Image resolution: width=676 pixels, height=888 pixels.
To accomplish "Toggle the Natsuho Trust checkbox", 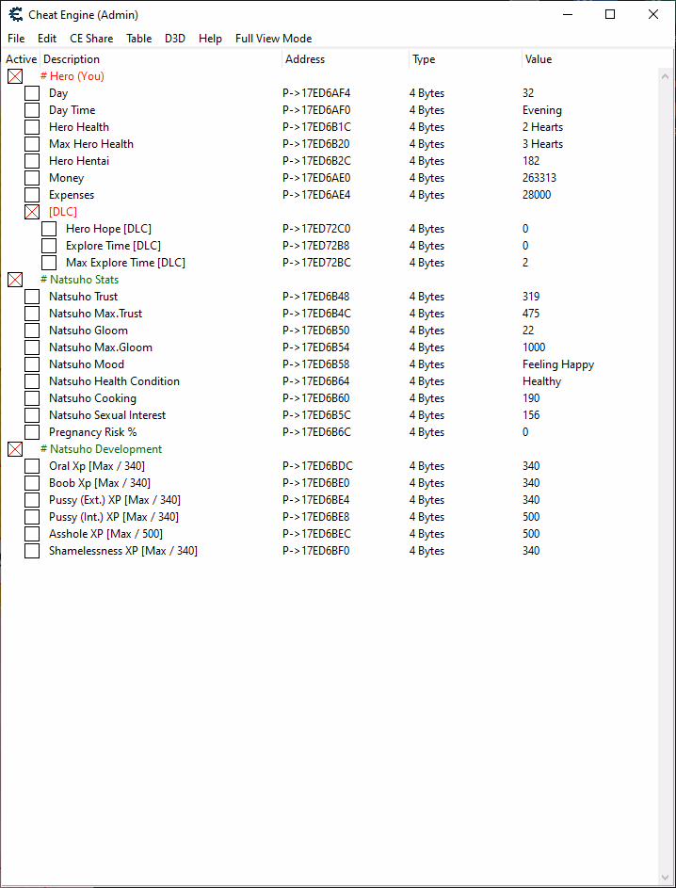I will [x=32, y=297].
